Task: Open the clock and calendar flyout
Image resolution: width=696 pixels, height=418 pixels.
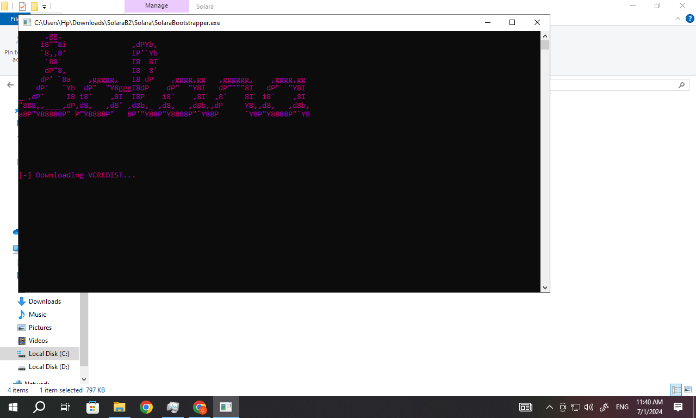Action: pyautogui.click(x=649, y=407)
